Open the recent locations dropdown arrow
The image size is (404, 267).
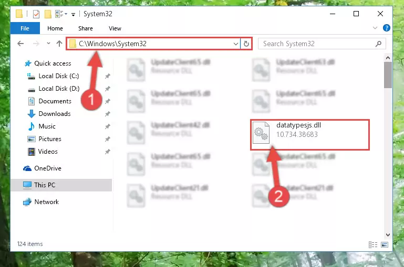click(x=48, y=44)
